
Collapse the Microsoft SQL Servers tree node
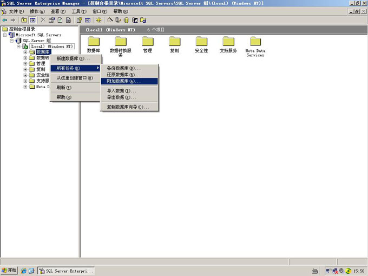[5, 35]
